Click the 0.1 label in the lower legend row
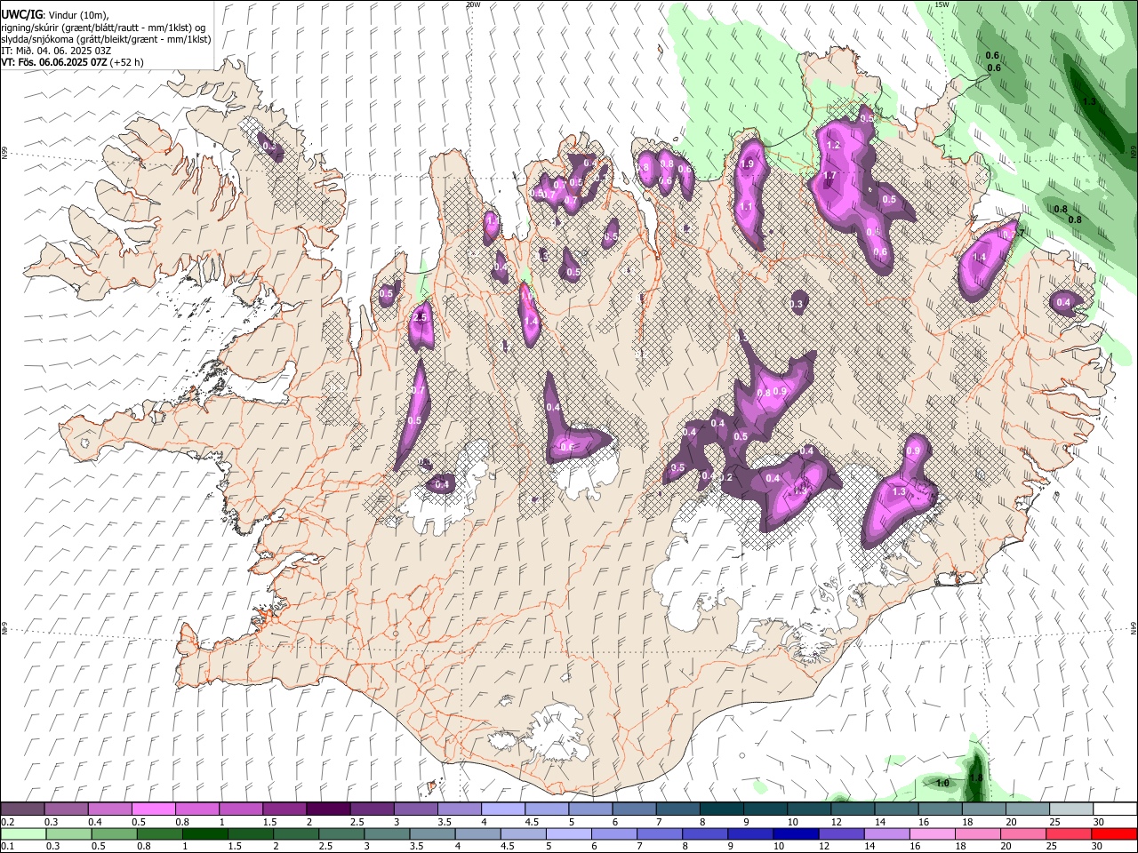The image size is (1138, 853). pyautogui.click(x=7, y=847)
